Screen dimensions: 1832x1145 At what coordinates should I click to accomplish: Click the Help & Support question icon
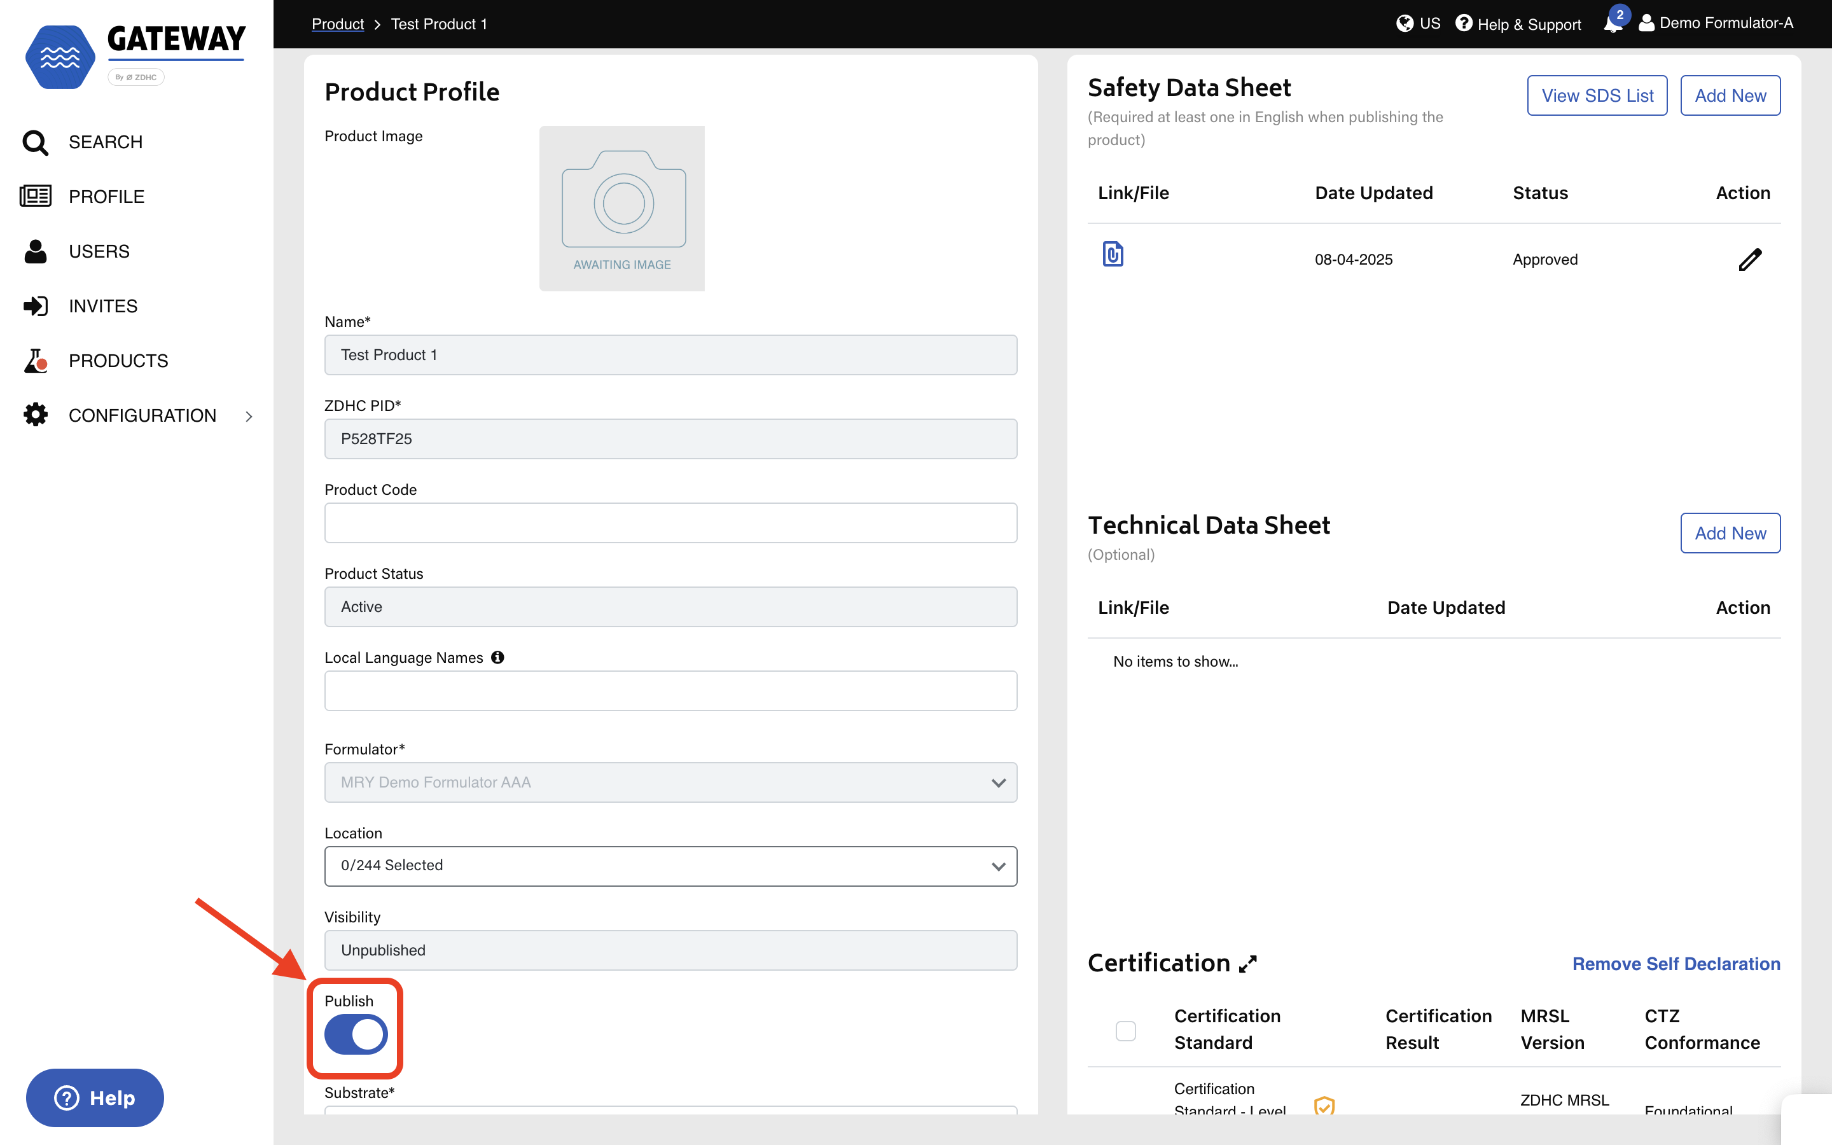click(x=1464, y=24)
